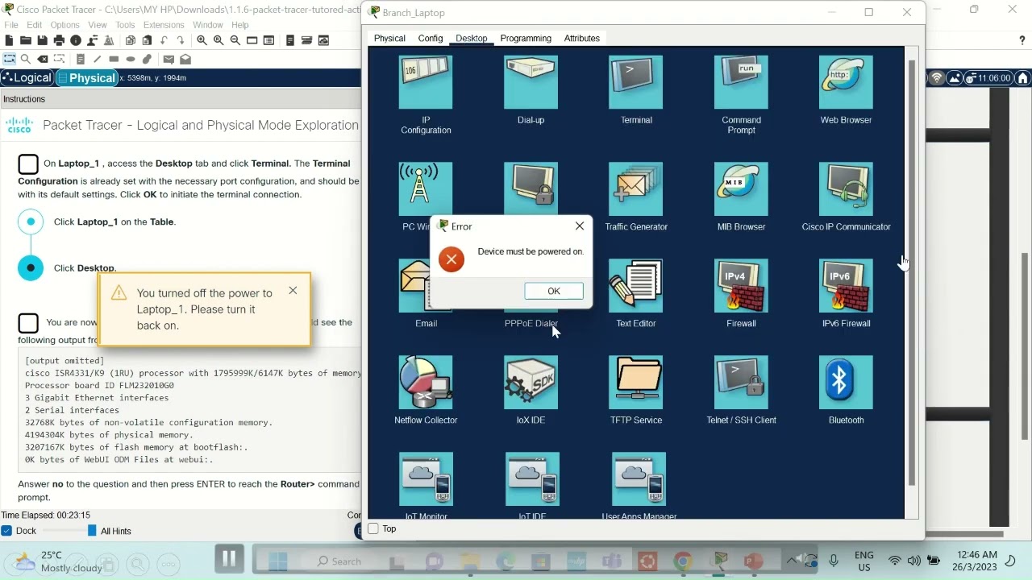
Task: Select the 'Click Desktop' step marker
Action: coord(31,267)
